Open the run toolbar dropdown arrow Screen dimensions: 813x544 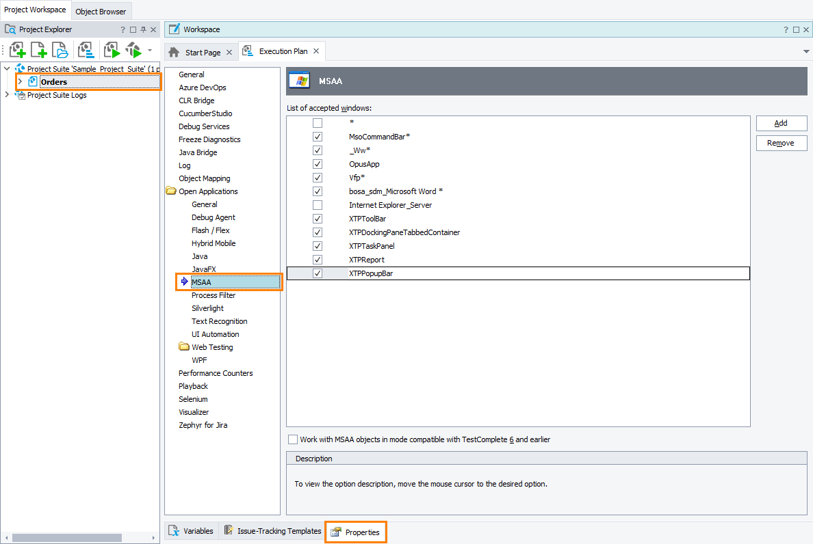tap(150, 50)
